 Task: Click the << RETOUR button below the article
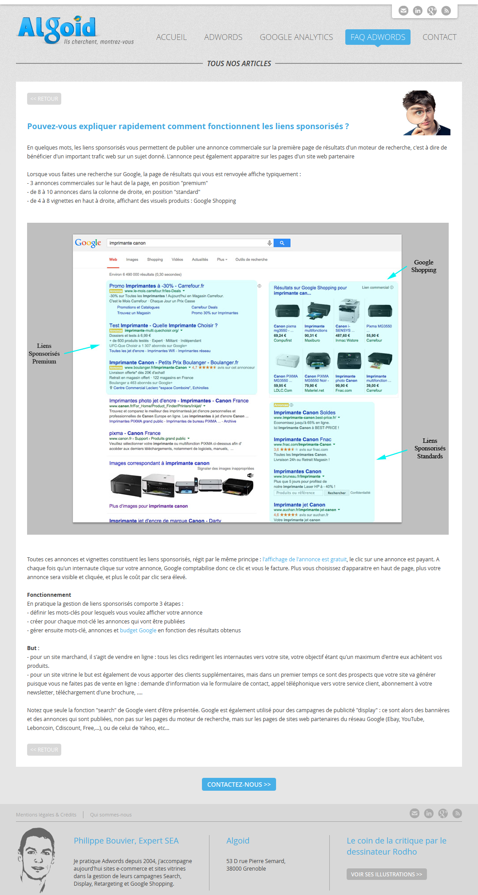point(44,749)
